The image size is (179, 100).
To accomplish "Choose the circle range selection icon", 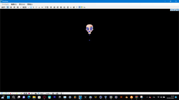I will point(36,7).
